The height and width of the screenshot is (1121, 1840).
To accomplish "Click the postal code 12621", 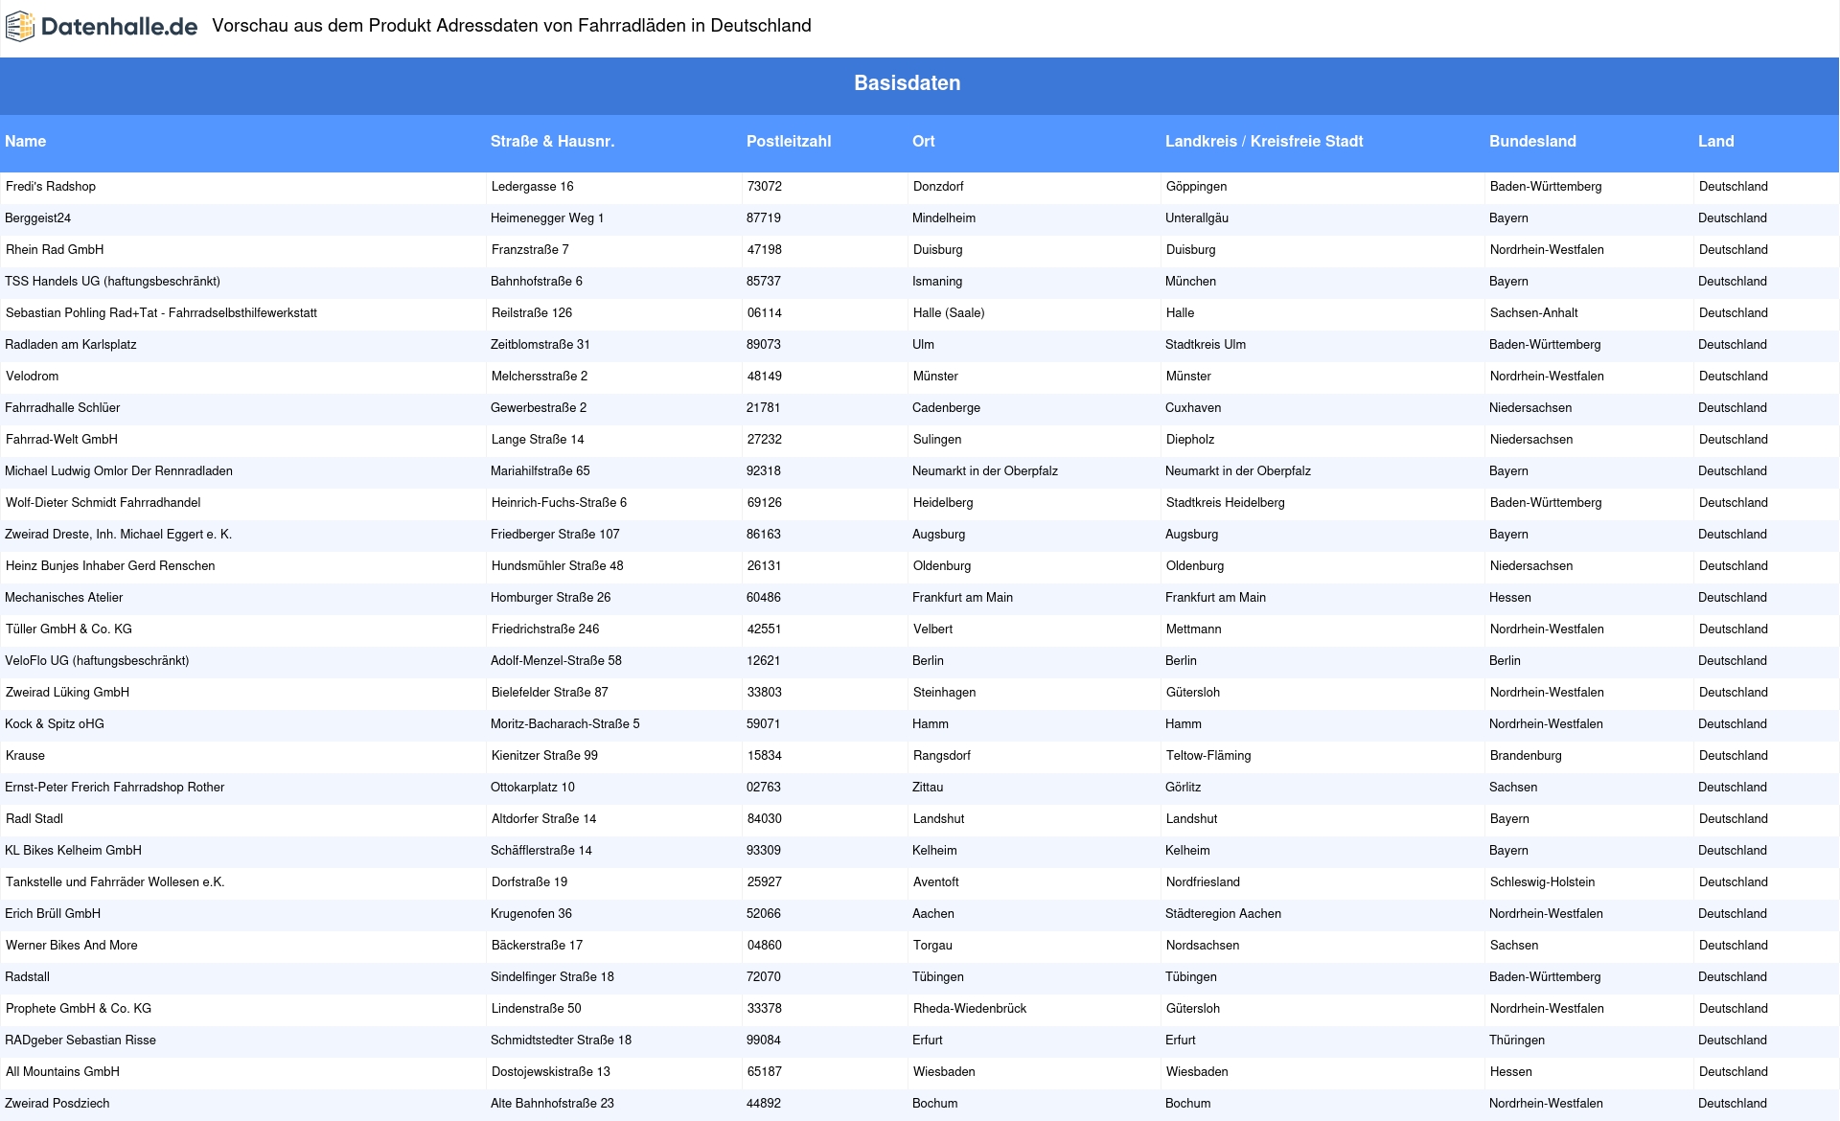I will click(764, 661).
